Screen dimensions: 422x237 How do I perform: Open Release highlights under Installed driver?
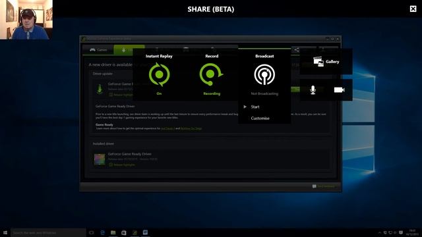pos(122,165)
